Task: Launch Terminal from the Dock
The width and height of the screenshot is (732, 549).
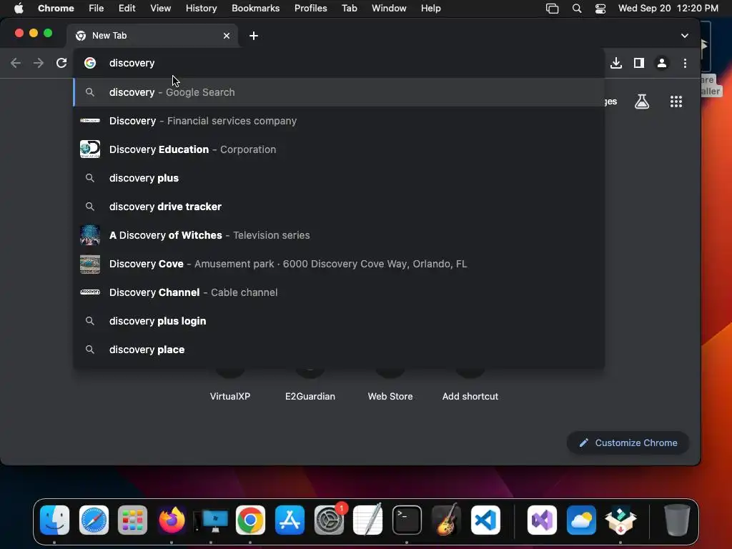Action: pyautogui.click(x=407, y=520)
